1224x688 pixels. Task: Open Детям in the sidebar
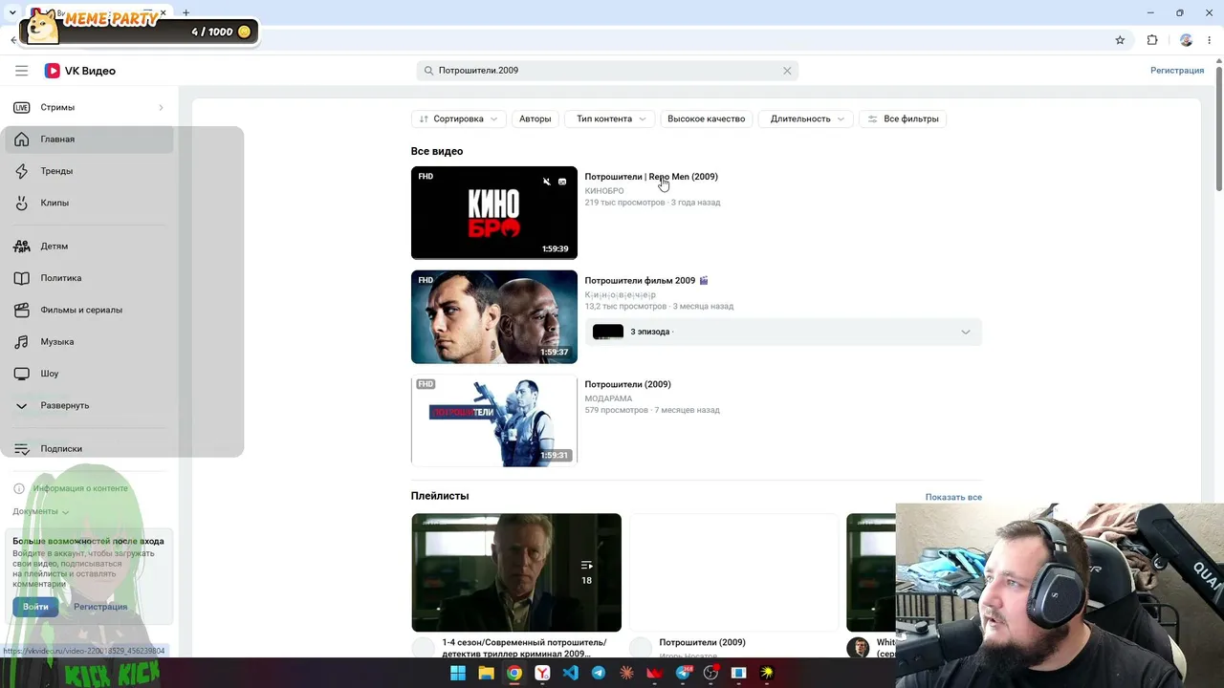(88, 247)
